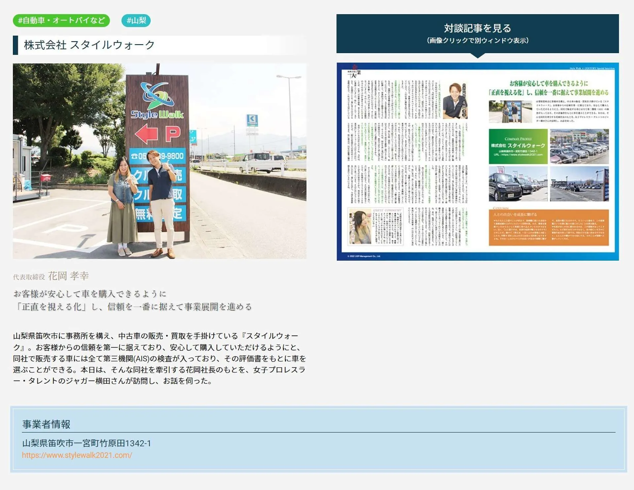Click the representative name 花岡 孝幸

68,276
